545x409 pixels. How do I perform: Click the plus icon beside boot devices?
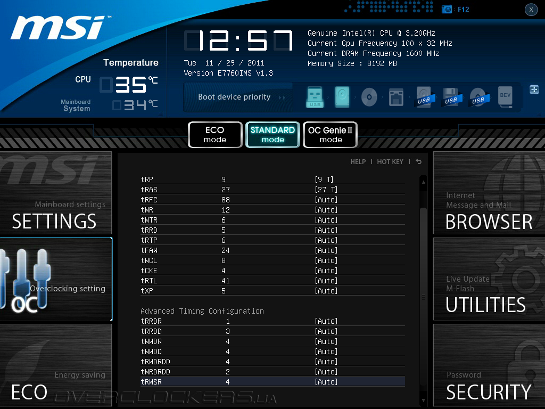pos(534,89)
